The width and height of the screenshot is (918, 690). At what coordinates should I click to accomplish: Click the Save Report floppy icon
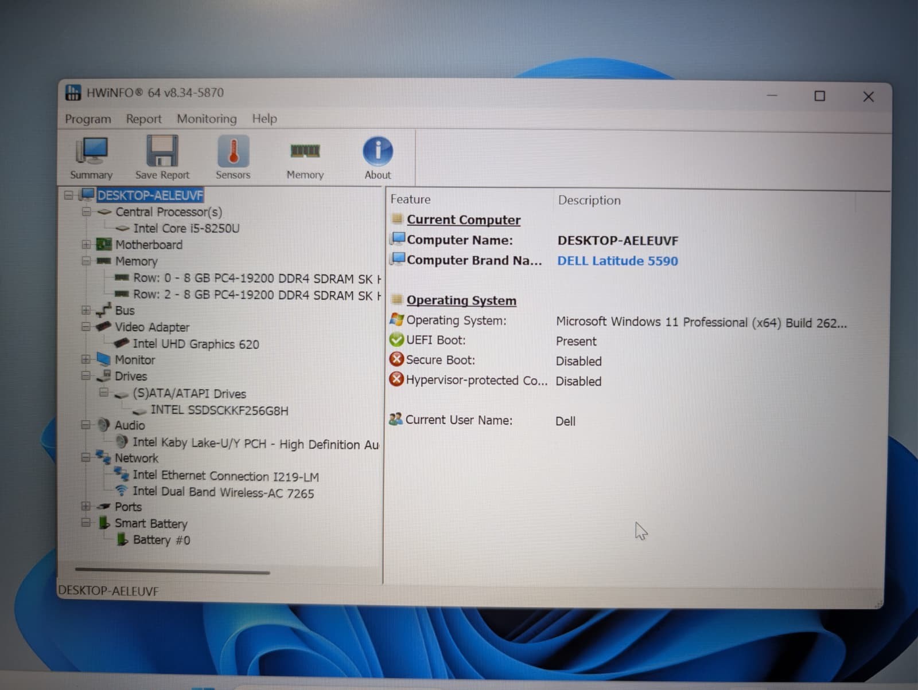point(162,151)
